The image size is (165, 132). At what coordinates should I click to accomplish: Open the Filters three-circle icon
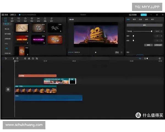tap(45, 19)
